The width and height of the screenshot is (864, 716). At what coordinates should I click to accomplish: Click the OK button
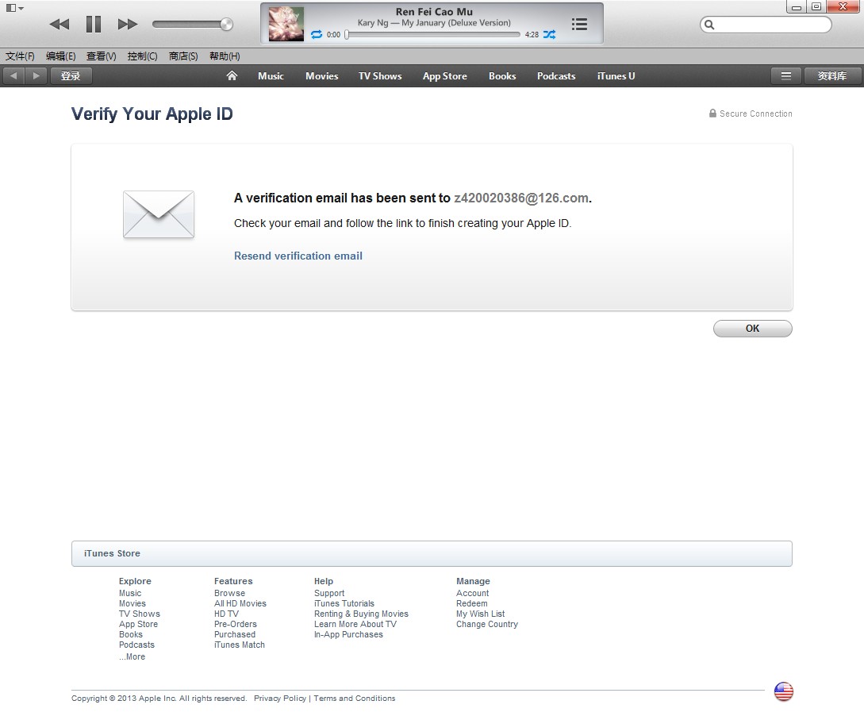tap(753, 329)
